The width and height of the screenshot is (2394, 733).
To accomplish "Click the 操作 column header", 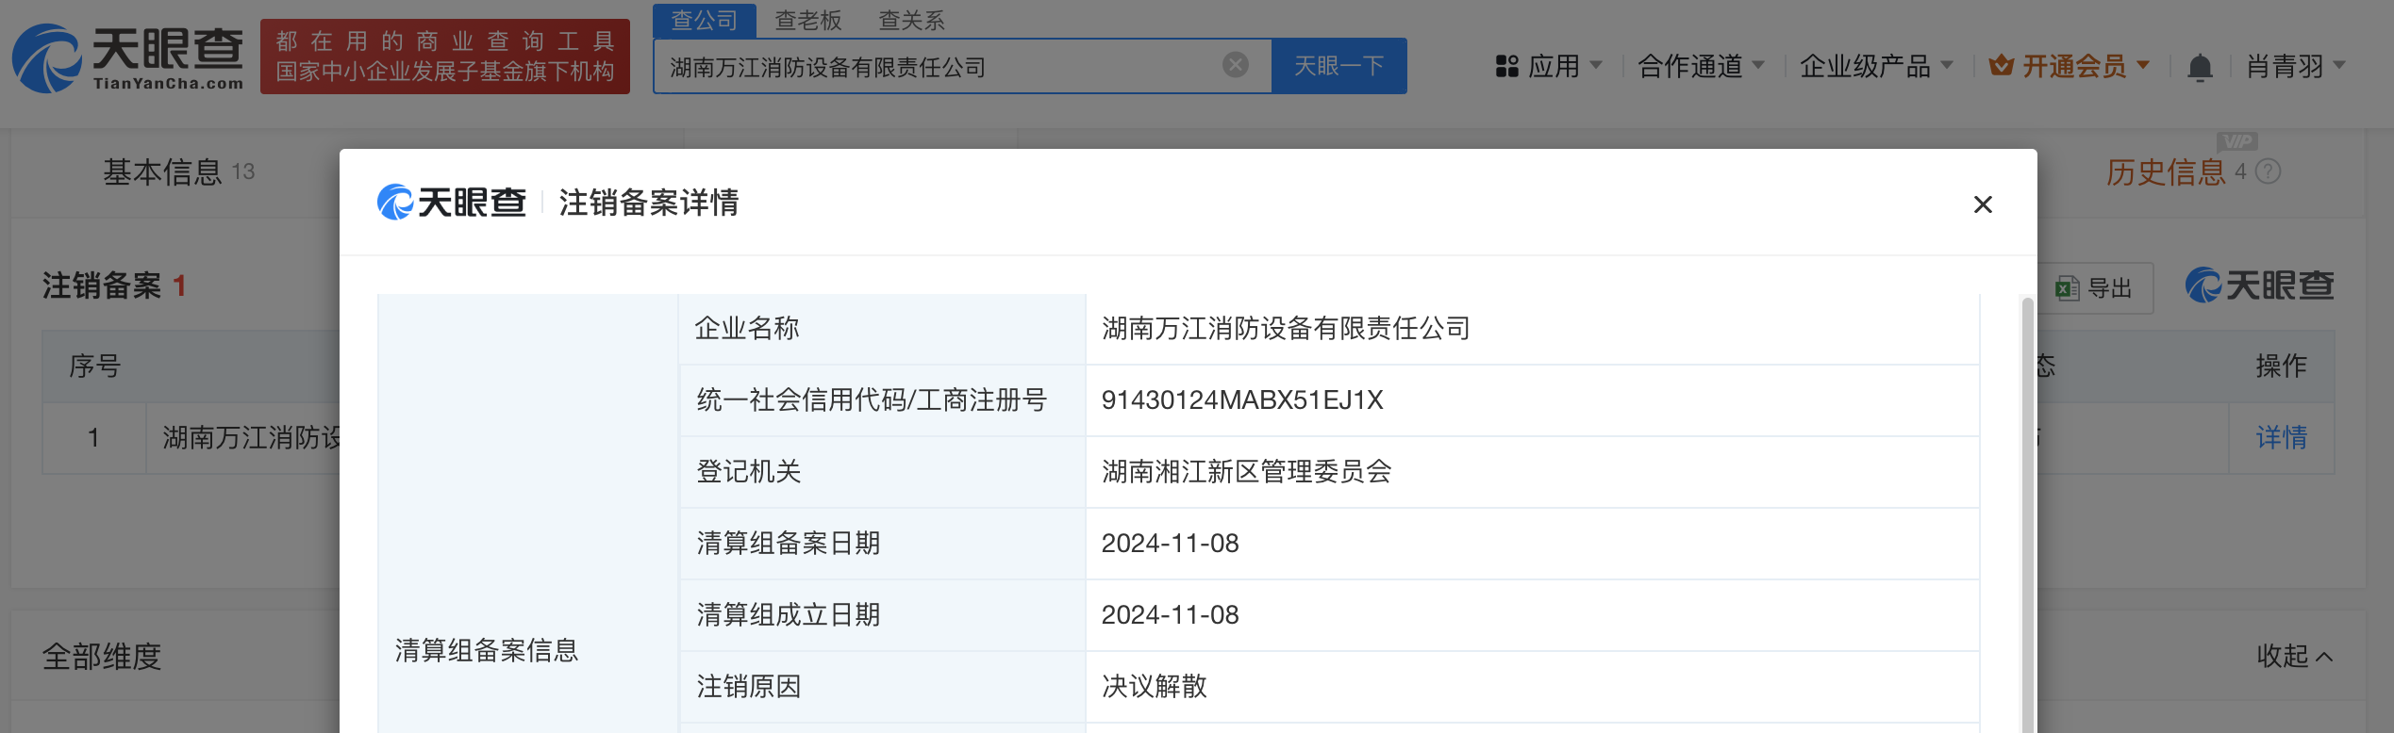I will 2281,366.
